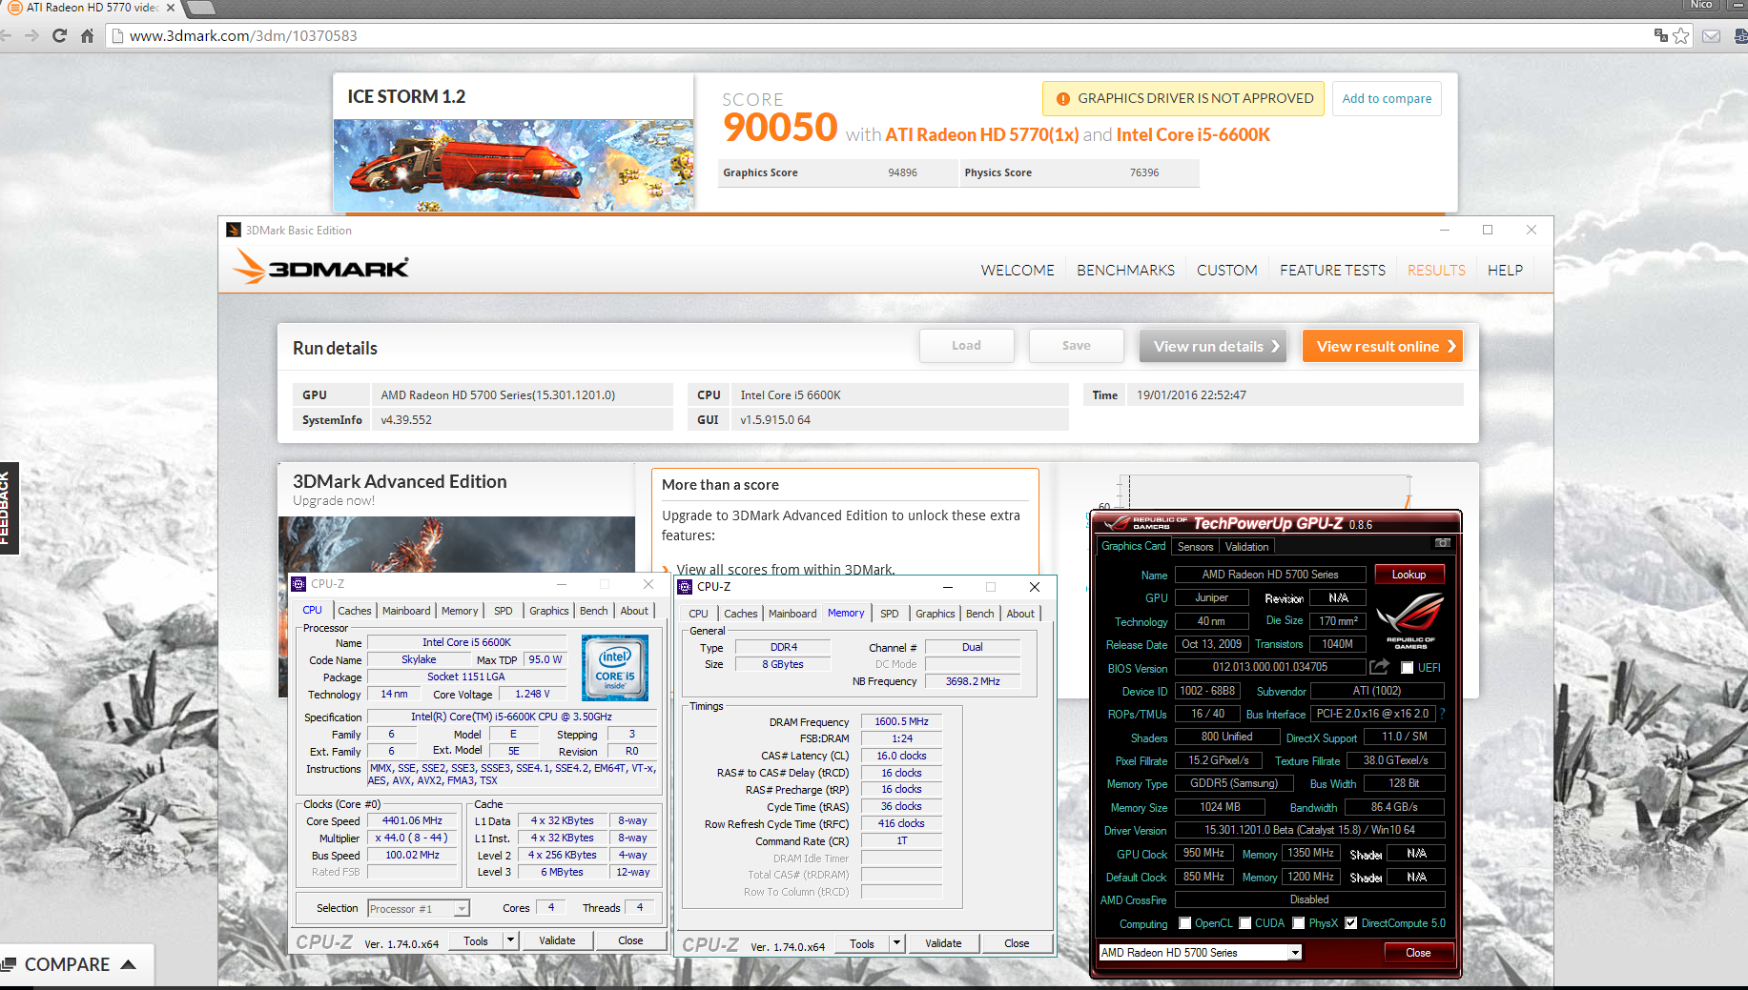Viewport: 1748px width, 990px height.
Task: Open the Processor #1 selection dropdown in CPU-Z
Action: coord(462,908)
